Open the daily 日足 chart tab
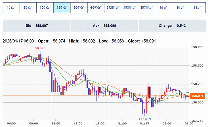Screen dimensions: 208x127 click(164, 8)
